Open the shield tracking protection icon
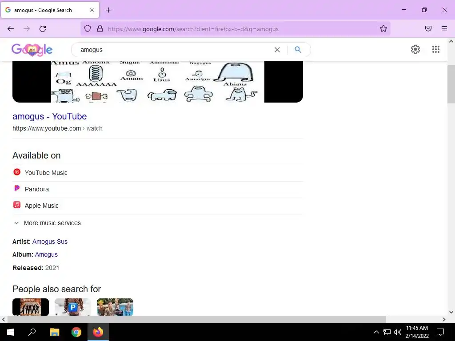The height and width of the screenshot is (341, 455). click(x=88, y=28)
